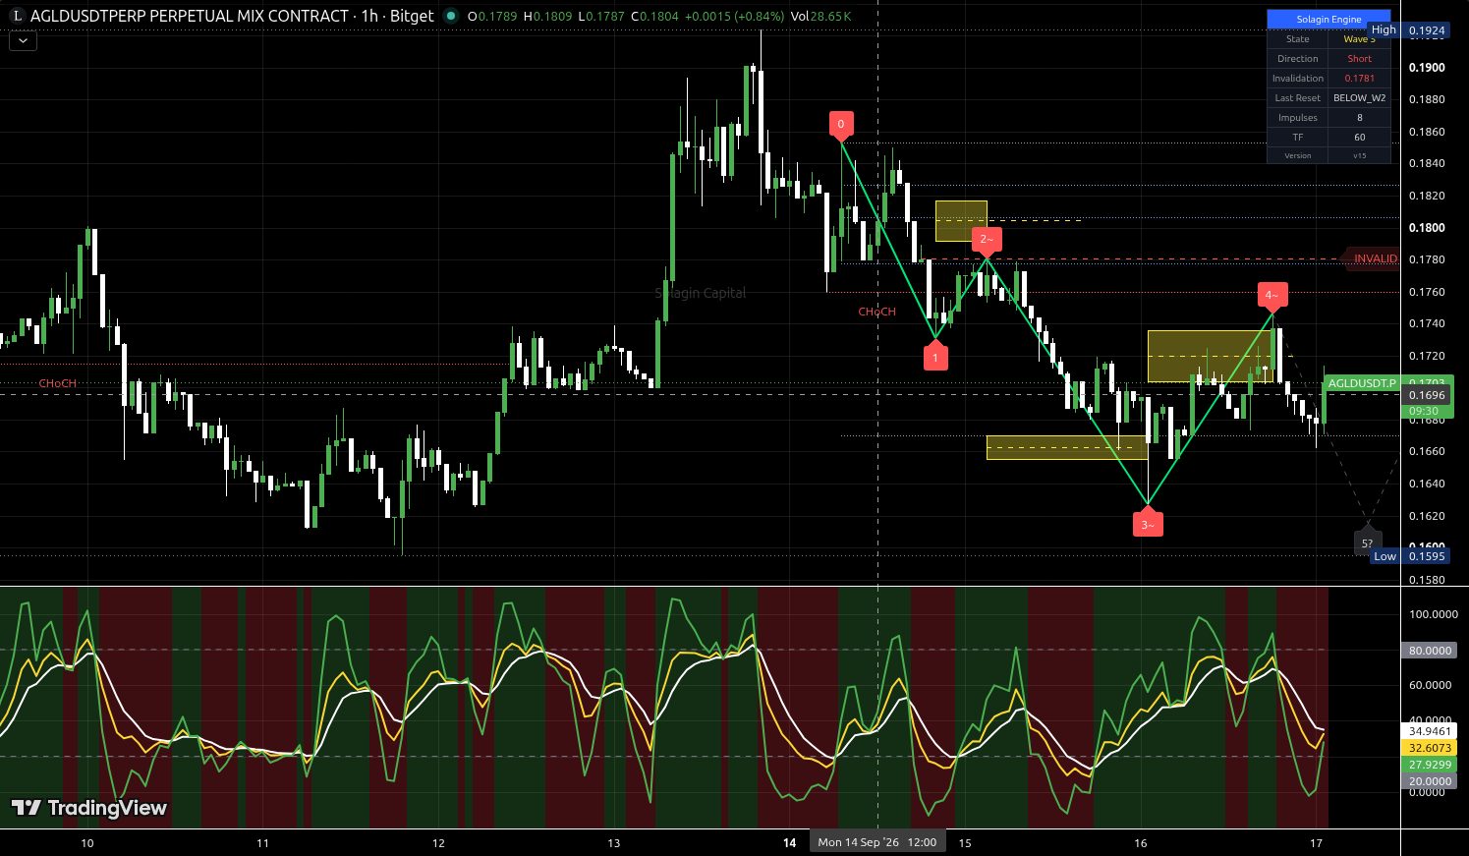Click the bold 14 date label on time axis
Viewport: 1469px width, 856px height.
[789, 842]
